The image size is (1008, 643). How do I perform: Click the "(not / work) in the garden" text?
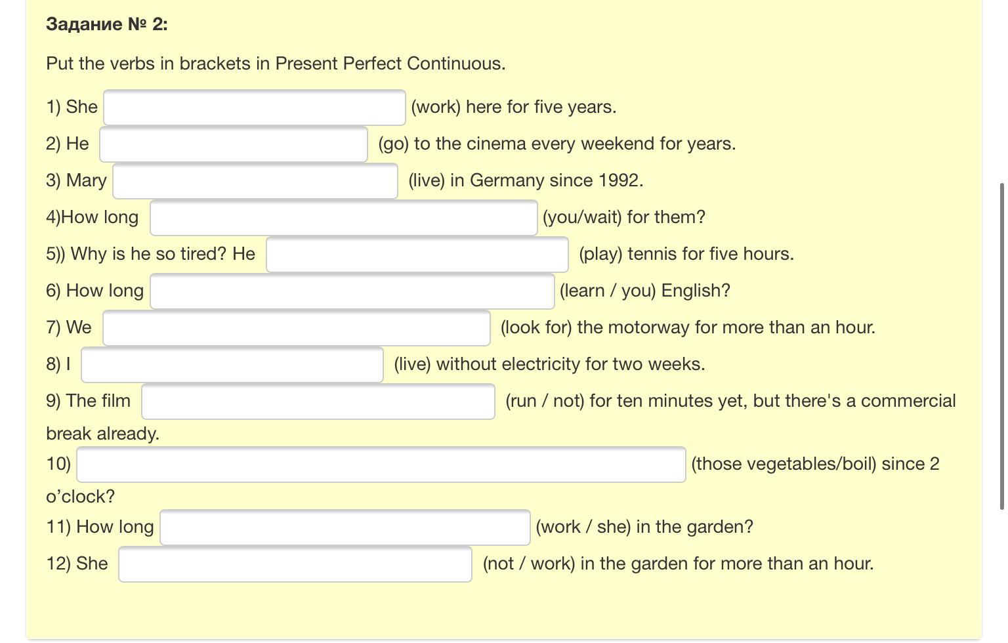[x=677, y=564]
